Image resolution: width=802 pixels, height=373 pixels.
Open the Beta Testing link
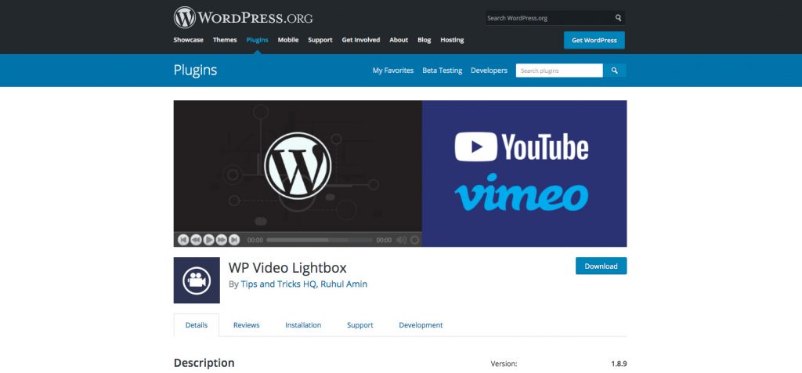pos(443,71)
